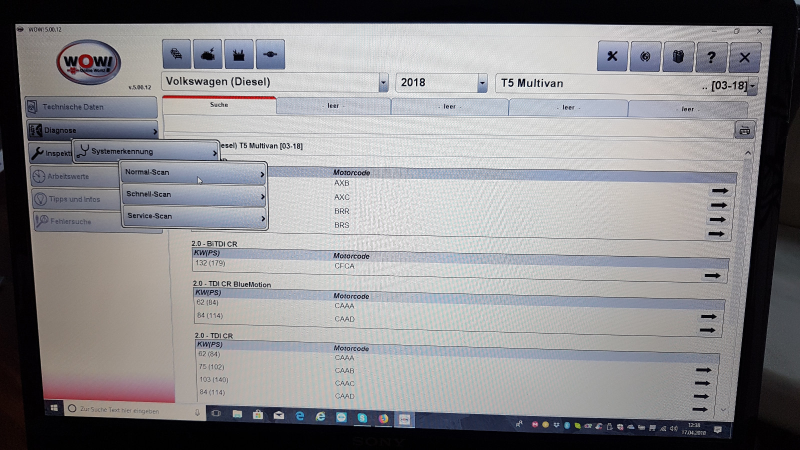Open the notification center icon

[x=718, y=430]
